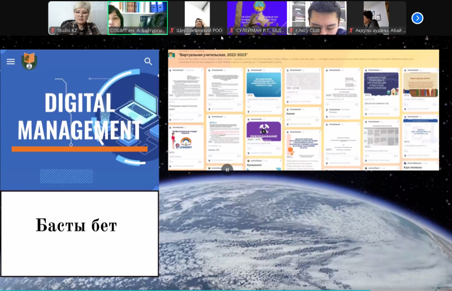Click muted mic icon beside Щербактинский РОО
452x291 pixels.
tap(172, 30)
